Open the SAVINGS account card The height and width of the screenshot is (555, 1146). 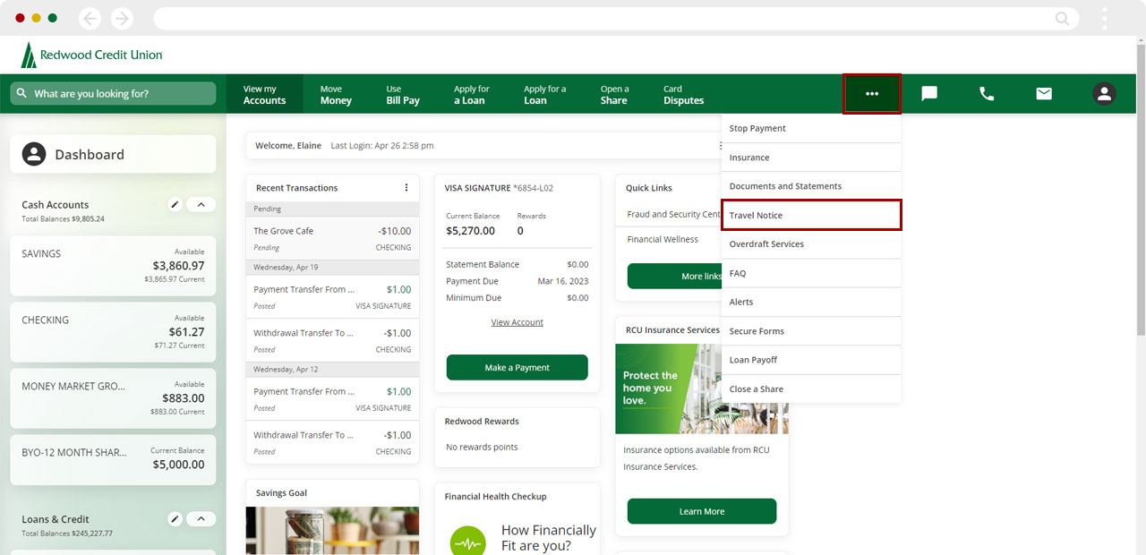point(113,266)
